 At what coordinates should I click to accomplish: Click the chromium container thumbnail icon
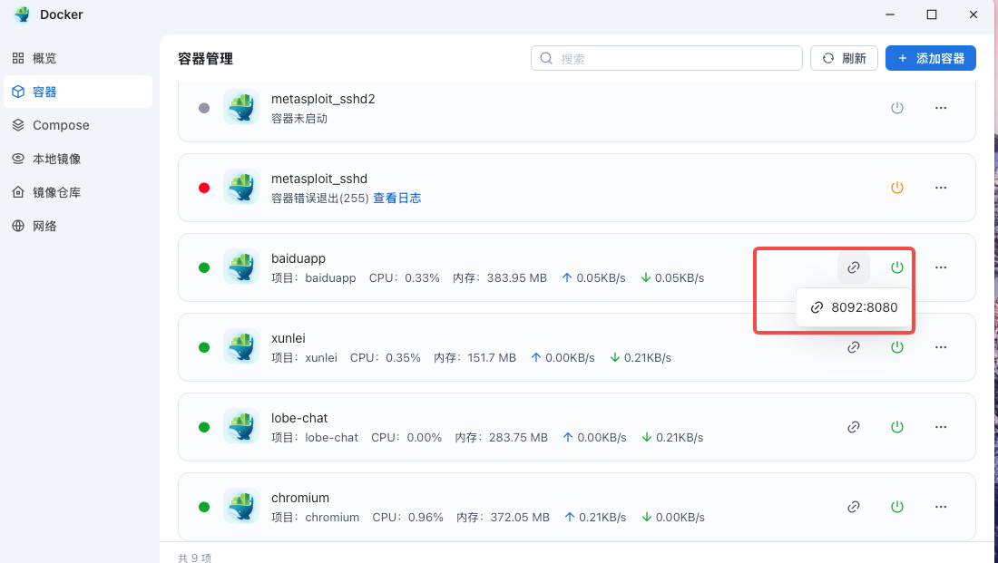[x=241, y=507]
